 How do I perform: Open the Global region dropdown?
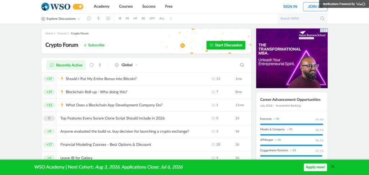tap(126, 65)
